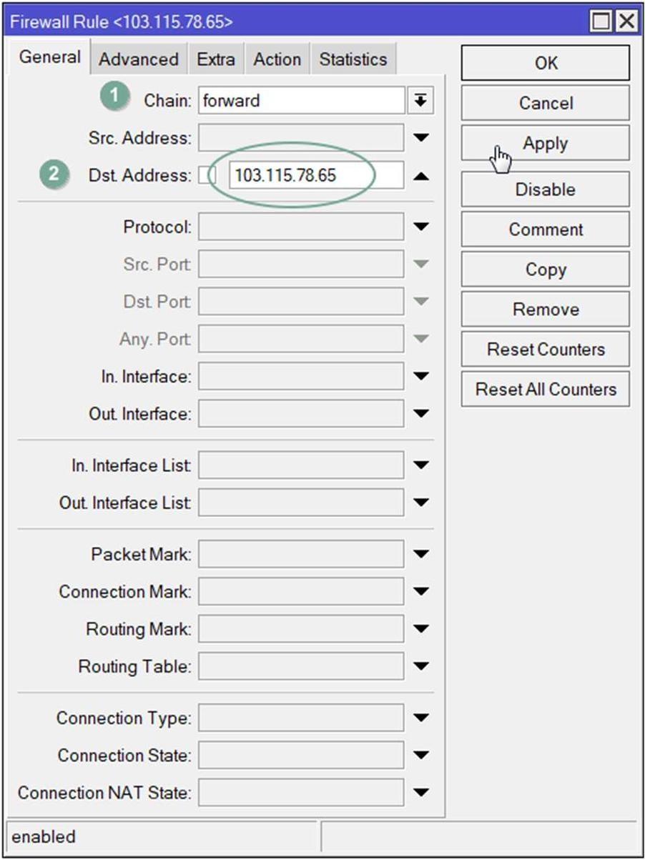Confirm the rule with OK
This screenshot has width=645, height=860.
[x=545, y=63]
